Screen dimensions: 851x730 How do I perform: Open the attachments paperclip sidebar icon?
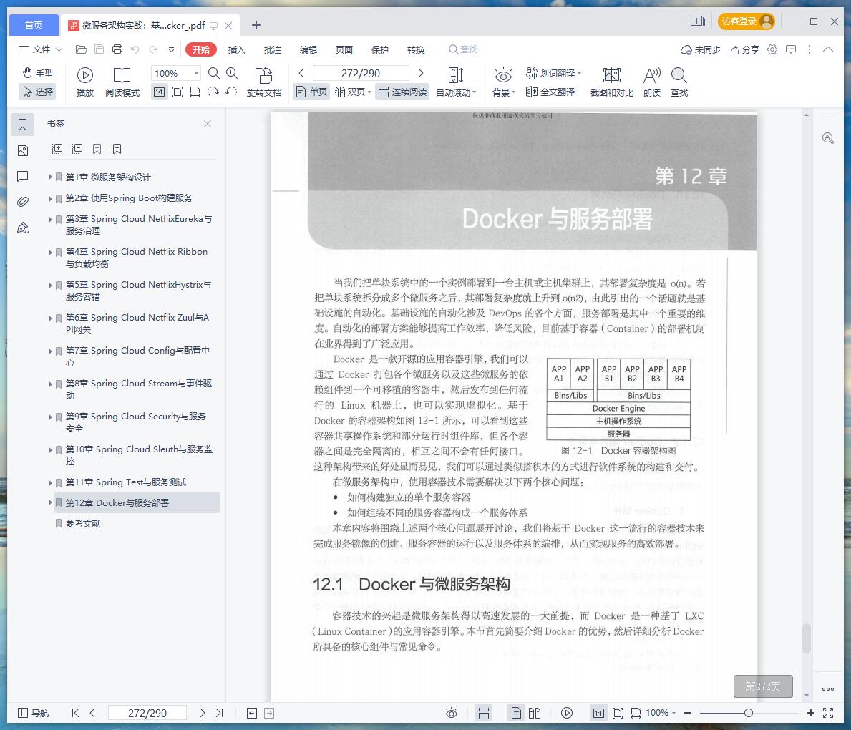(23, 202)
